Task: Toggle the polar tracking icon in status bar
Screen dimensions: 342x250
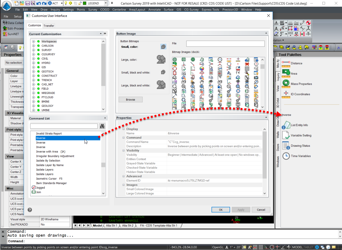Action: (272, 247)
